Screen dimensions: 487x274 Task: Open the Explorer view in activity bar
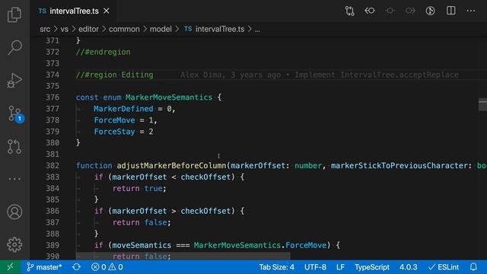14,14
